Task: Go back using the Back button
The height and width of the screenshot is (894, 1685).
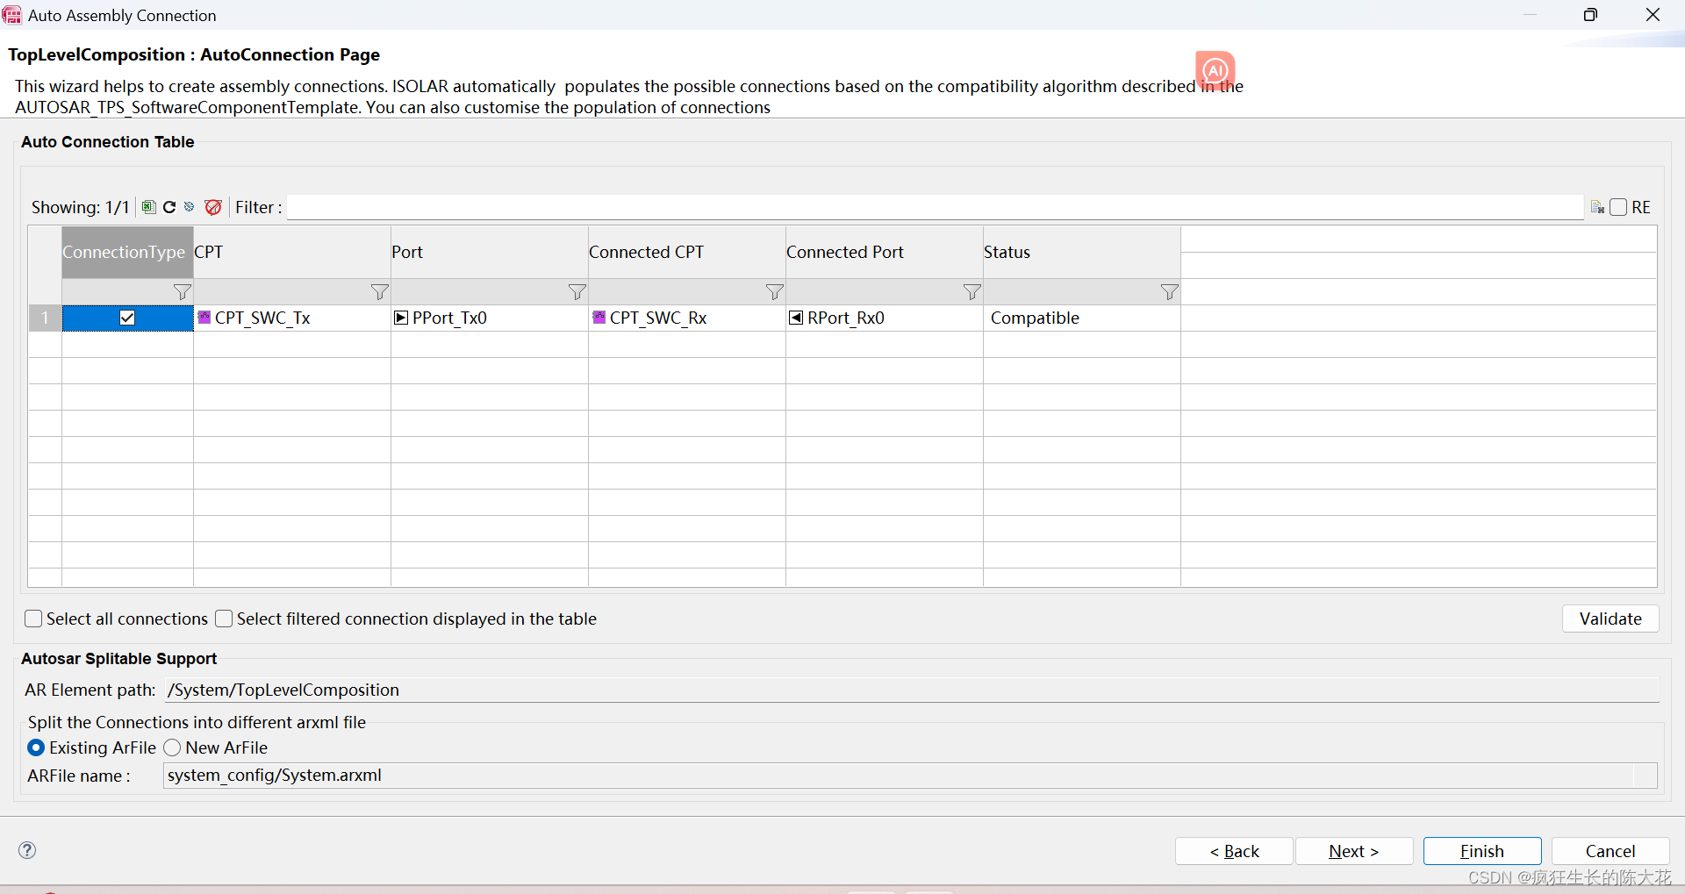Action: 1233,850
